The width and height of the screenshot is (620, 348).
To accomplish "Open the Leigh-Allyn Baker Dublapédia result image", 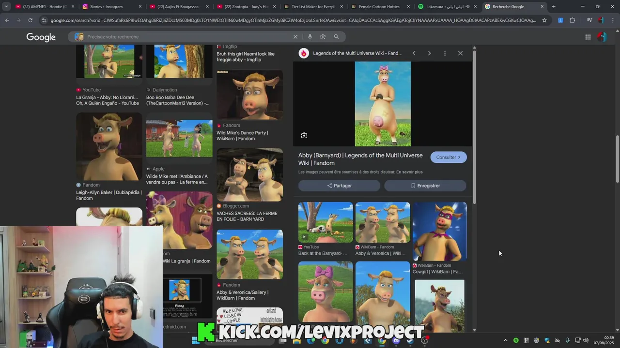I will pyautogui.click(x=109, y=146).
